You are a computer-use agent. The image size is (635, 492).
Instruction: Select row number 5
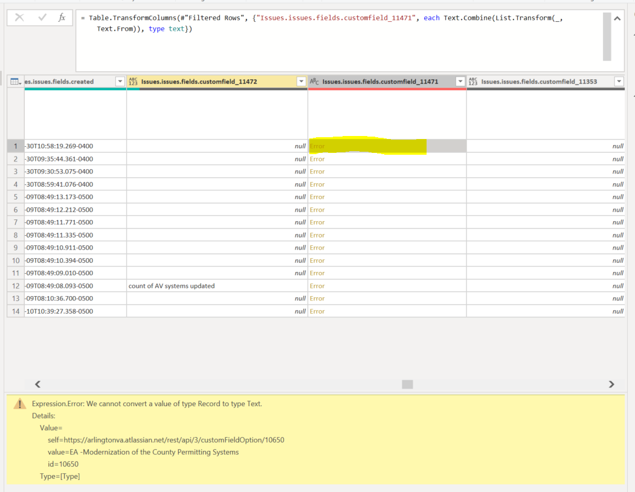16,197
